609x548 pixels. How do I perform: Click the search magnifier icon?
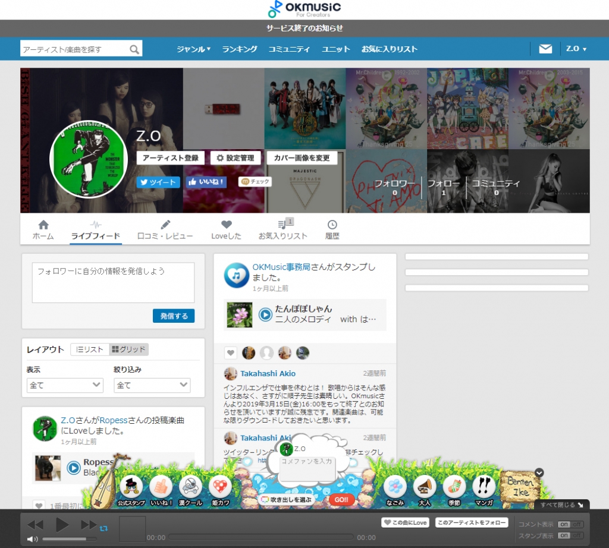click(x=134, y=49)
